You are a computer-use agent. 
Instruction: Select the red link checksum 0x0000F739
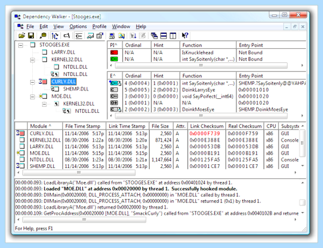point(205,134)
